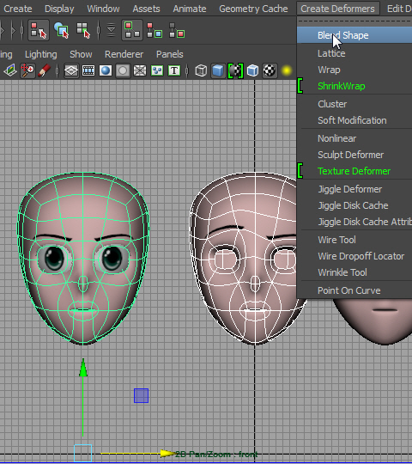412x464 pixels.
Task: Click the leaf hierarchy selection icon
Action: tap(154, 30)
